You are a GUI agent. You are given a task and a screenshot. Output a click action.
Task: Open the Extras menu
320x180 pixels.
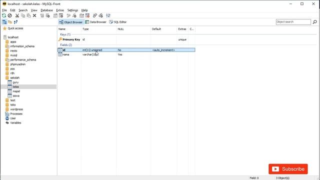pyautogui.click(x=60, y=10)
